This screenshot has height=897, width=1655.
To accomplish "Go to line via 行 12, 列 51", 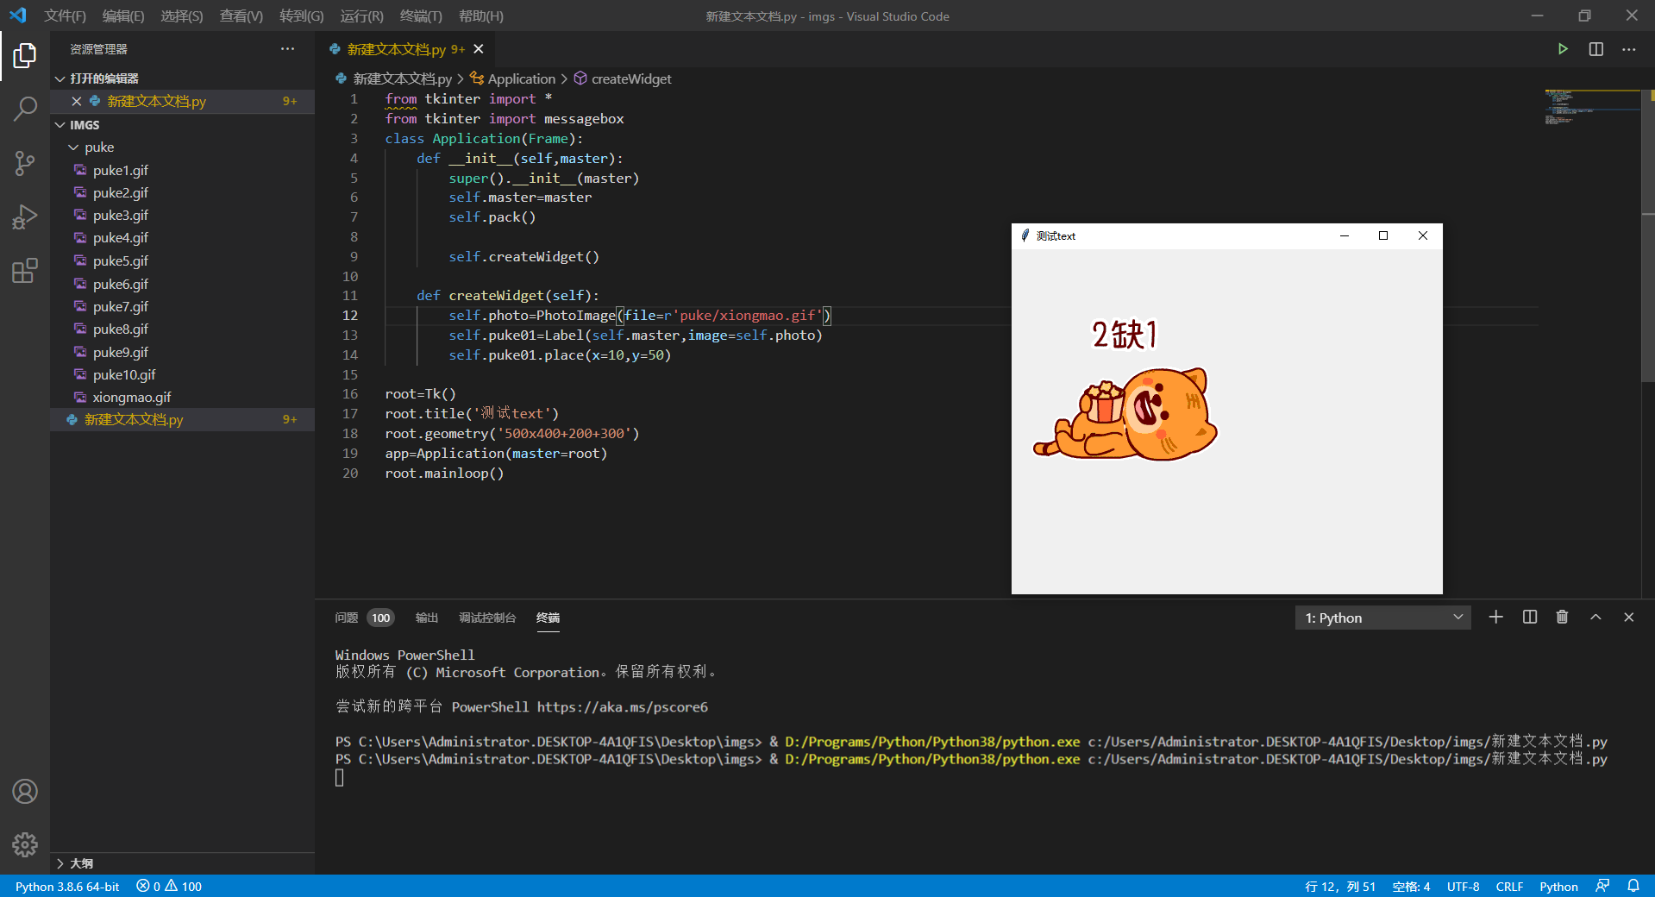I will tap(1340, 886).
